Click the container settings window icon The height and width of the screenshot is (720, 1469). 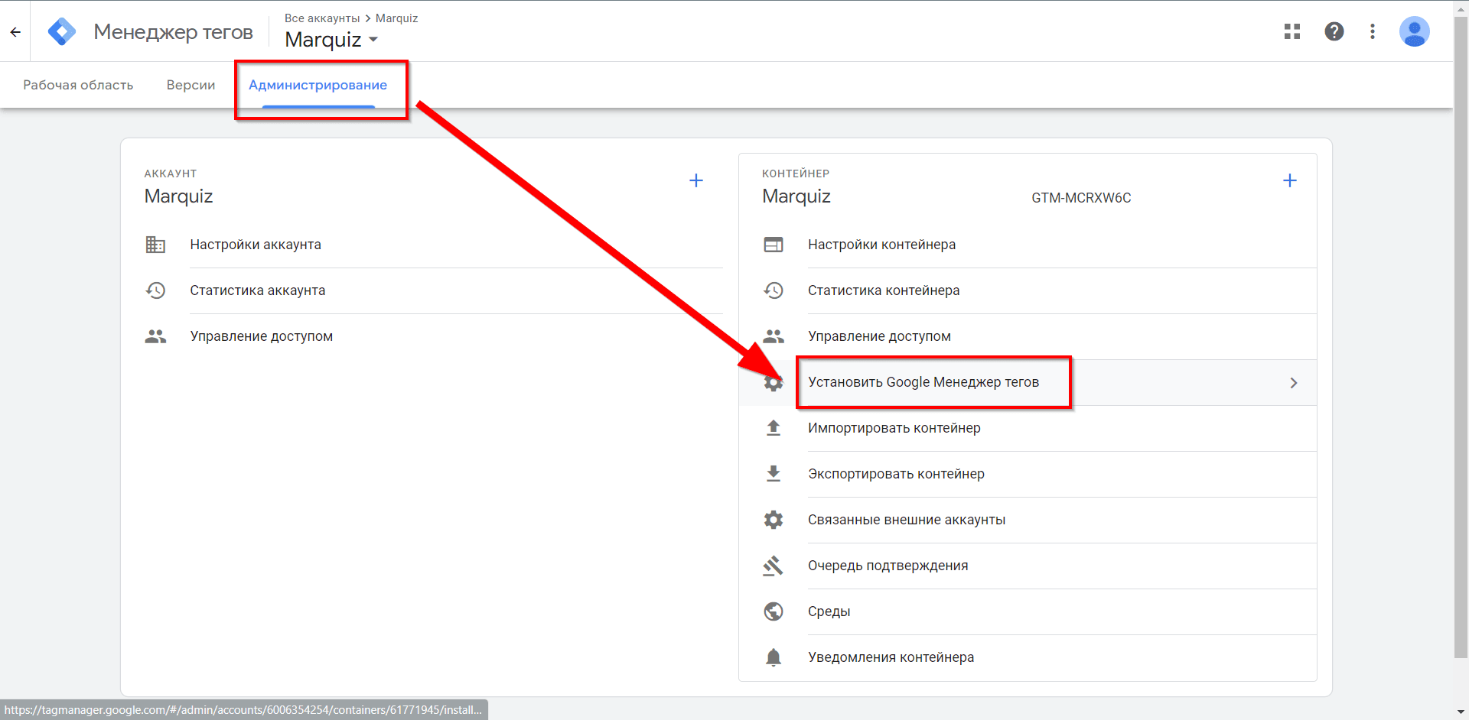774,245
